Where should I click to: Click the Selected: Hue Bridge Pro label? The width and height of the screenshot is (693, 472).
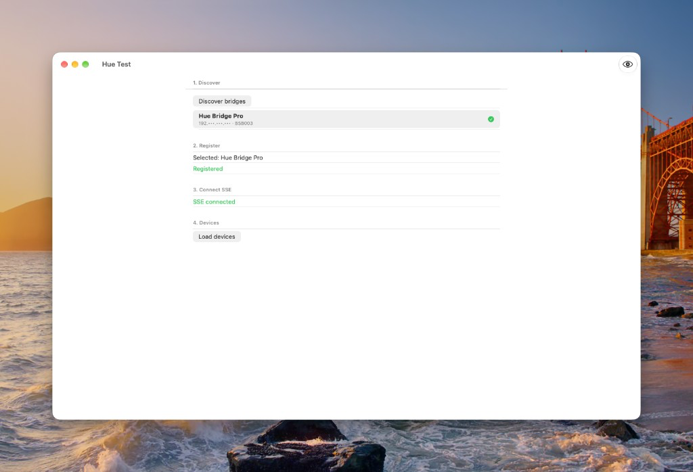coord(227,158)
